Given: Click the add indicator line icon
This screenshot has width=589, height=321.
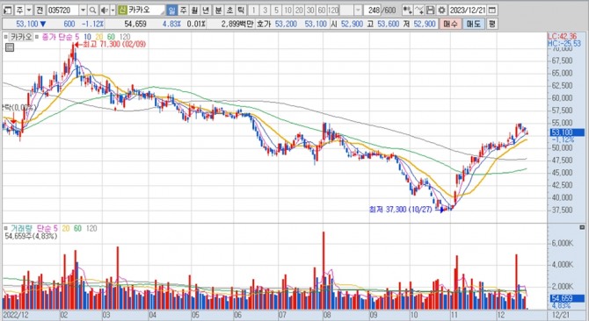Looking at the screenshot, I should 418,11.
